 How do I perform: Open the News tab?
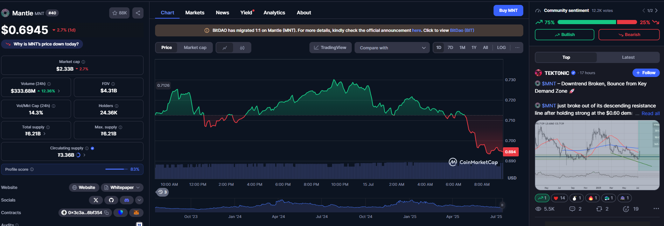click(x=222, y=13)
